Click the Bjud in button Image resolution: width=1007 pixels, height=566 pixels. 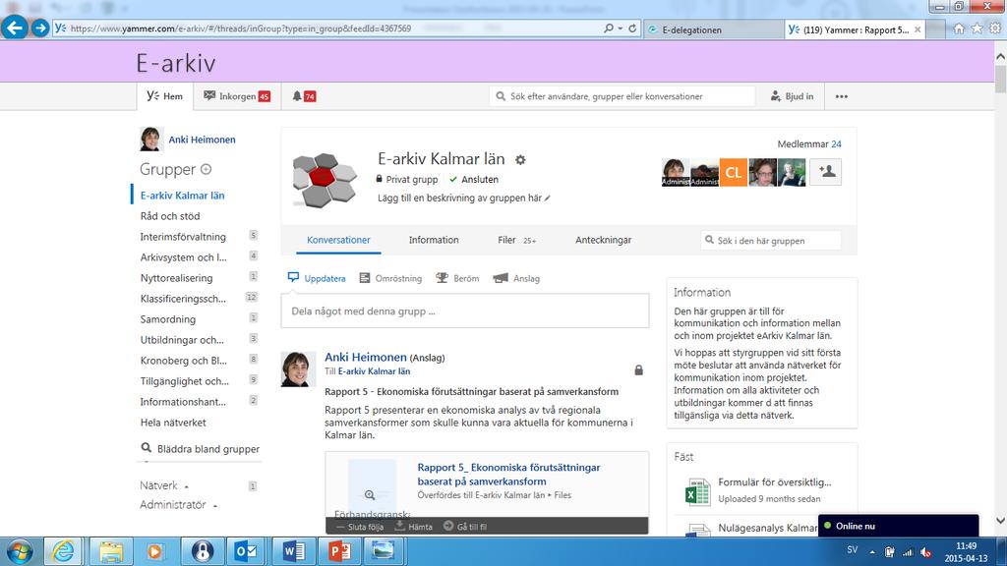[x=792, y=96]
